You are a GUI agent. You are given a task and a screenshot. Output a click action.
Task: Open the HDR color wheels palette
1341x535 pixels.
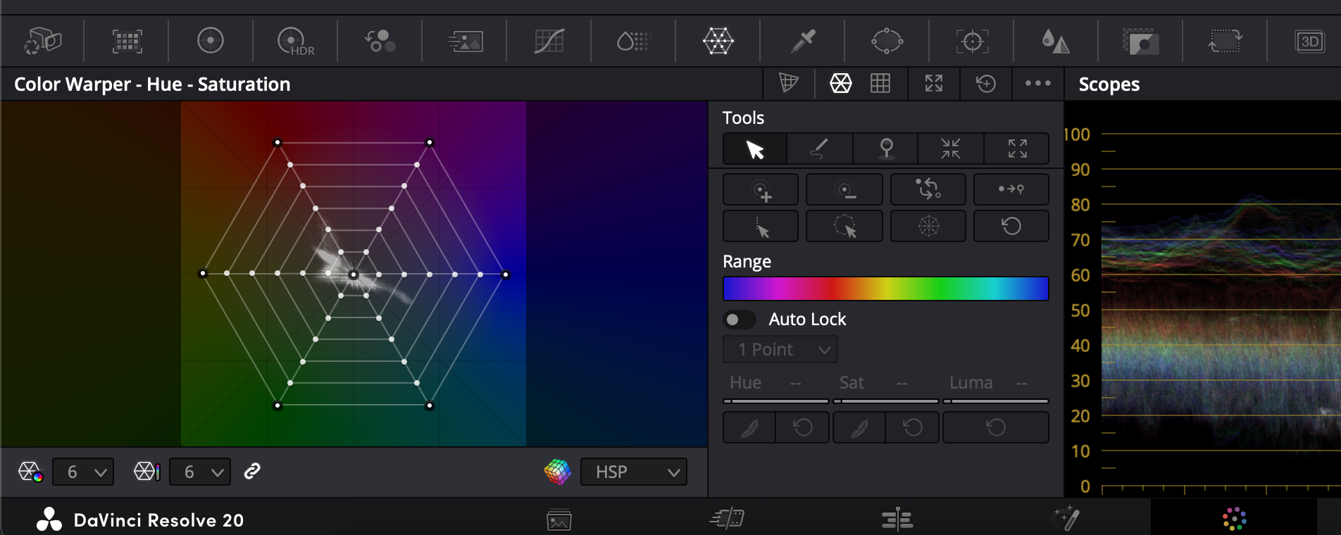tap(295, 42)
